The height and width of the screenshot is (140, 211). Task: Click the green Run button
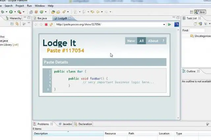click(x=11, y=12)
